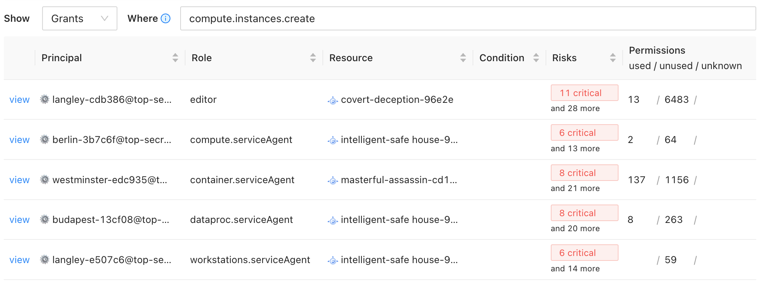Click unused permissions count 59
Image resolution: width=763 pixels, height=292 pixels.
click(x=670, y=260)
